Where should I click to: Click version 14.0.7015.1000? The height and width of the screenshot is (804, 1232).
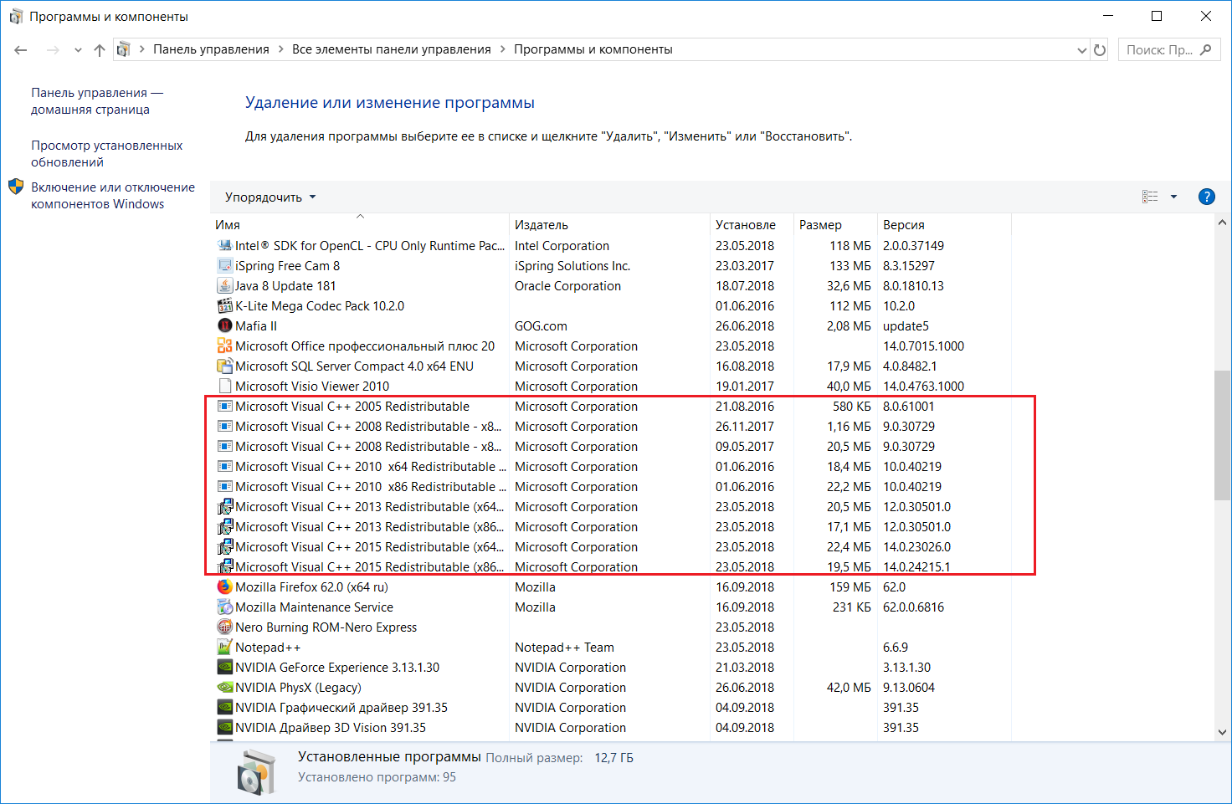[x=923, y=346]
